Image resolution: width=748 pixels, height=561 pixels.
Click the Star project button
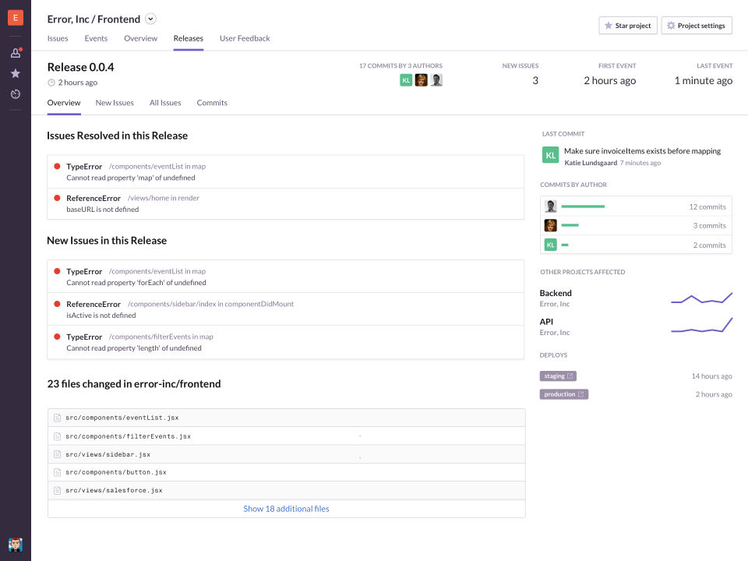[628, 26]
